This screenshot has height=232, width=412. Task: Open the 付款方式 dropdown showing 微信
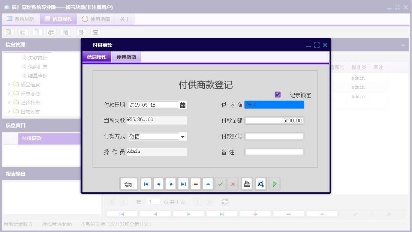pos(183,136)
